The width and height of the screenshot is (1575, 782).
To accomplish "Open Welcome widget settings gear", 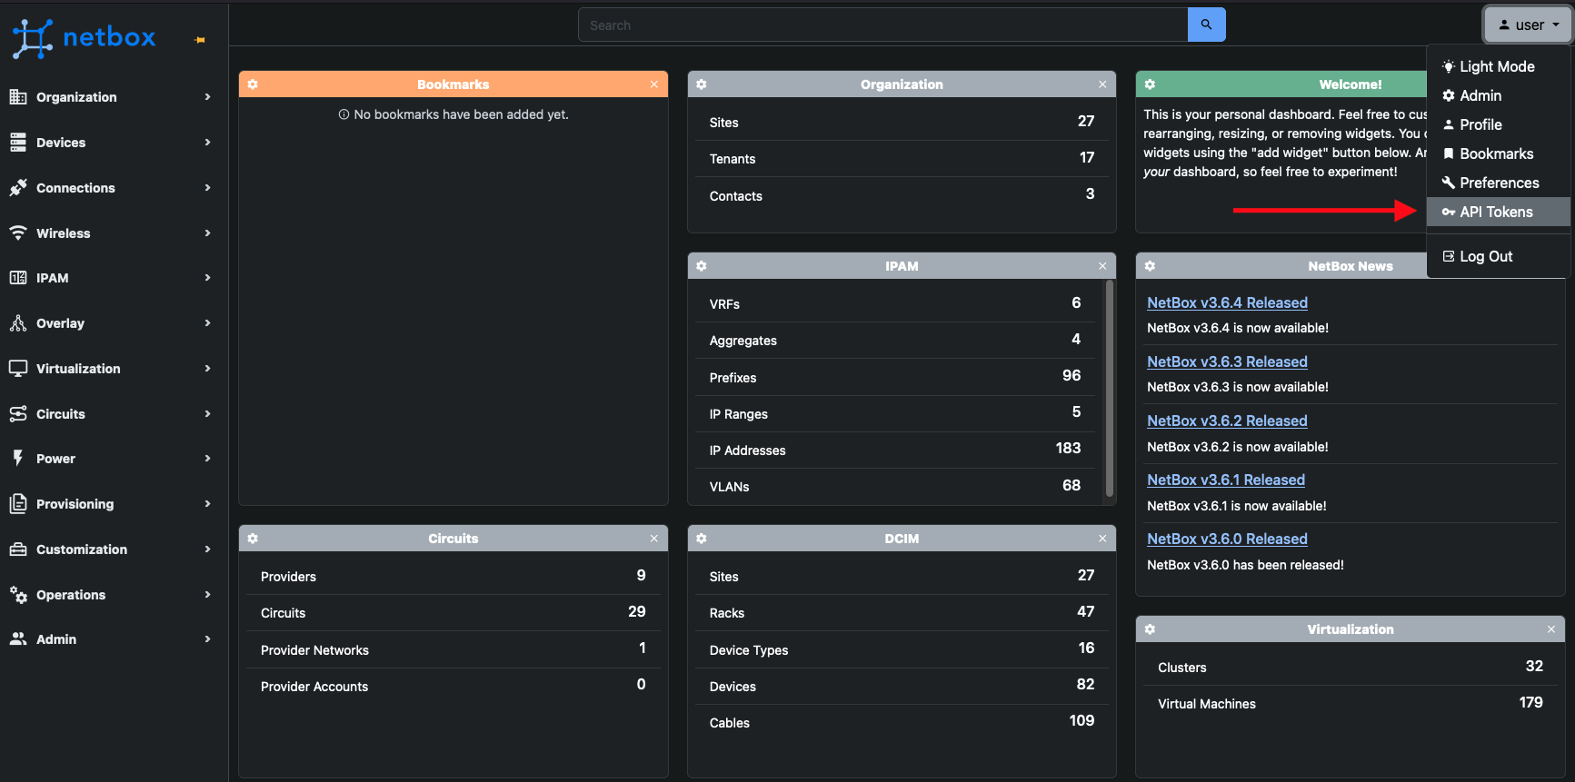I will (1150, 84).
